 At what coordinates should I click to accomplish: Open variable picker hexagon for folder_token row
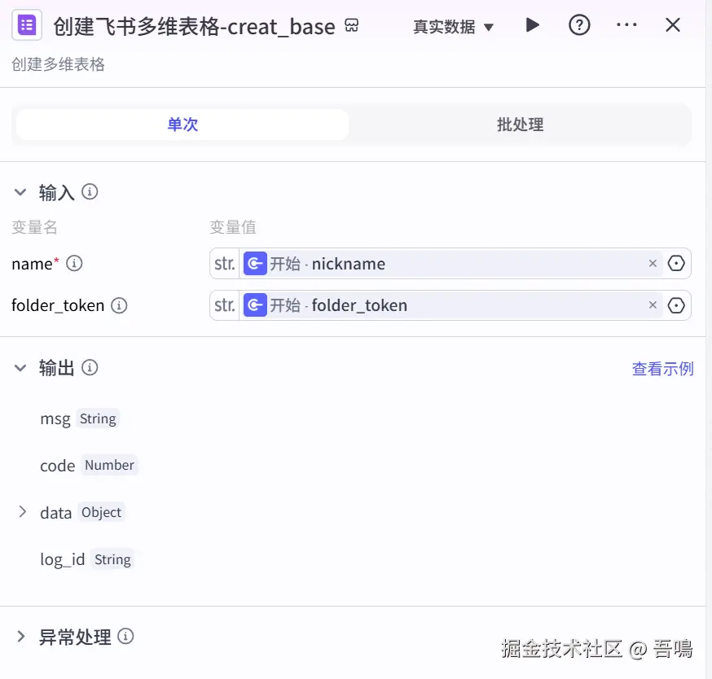[x=676, y=305]
